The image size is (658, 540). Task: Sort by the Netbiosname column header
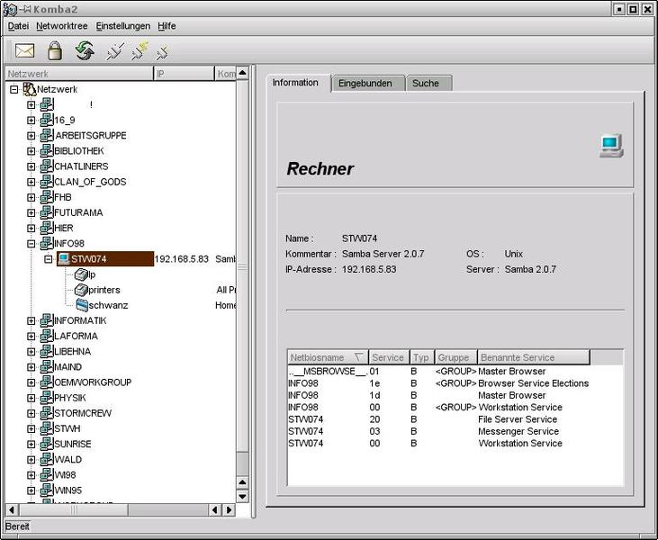(328, 357)
